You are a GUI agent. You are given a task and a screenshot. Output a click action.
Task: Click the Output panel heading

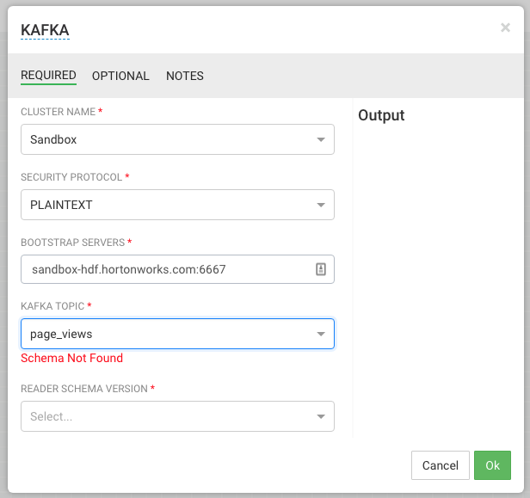(x=381, y=115)
